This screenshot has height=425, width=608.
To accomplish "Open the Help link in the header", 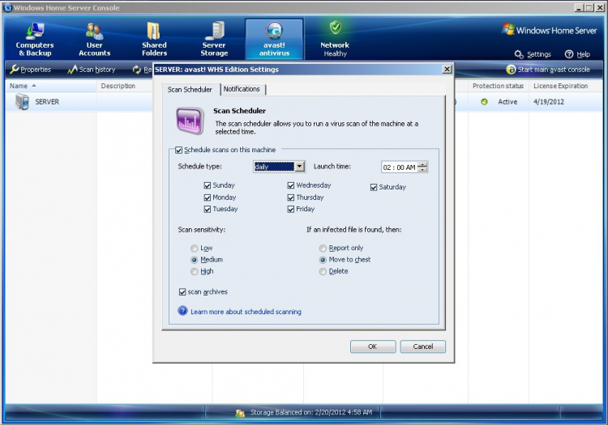I will 578,54.
